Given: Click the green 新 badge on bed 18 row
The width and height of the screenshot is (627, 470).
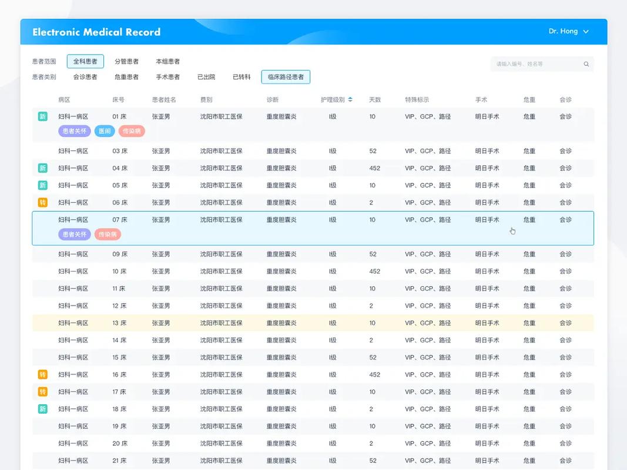Looking at the screenshot, I should pyautogui.click(x=42, y=409).
